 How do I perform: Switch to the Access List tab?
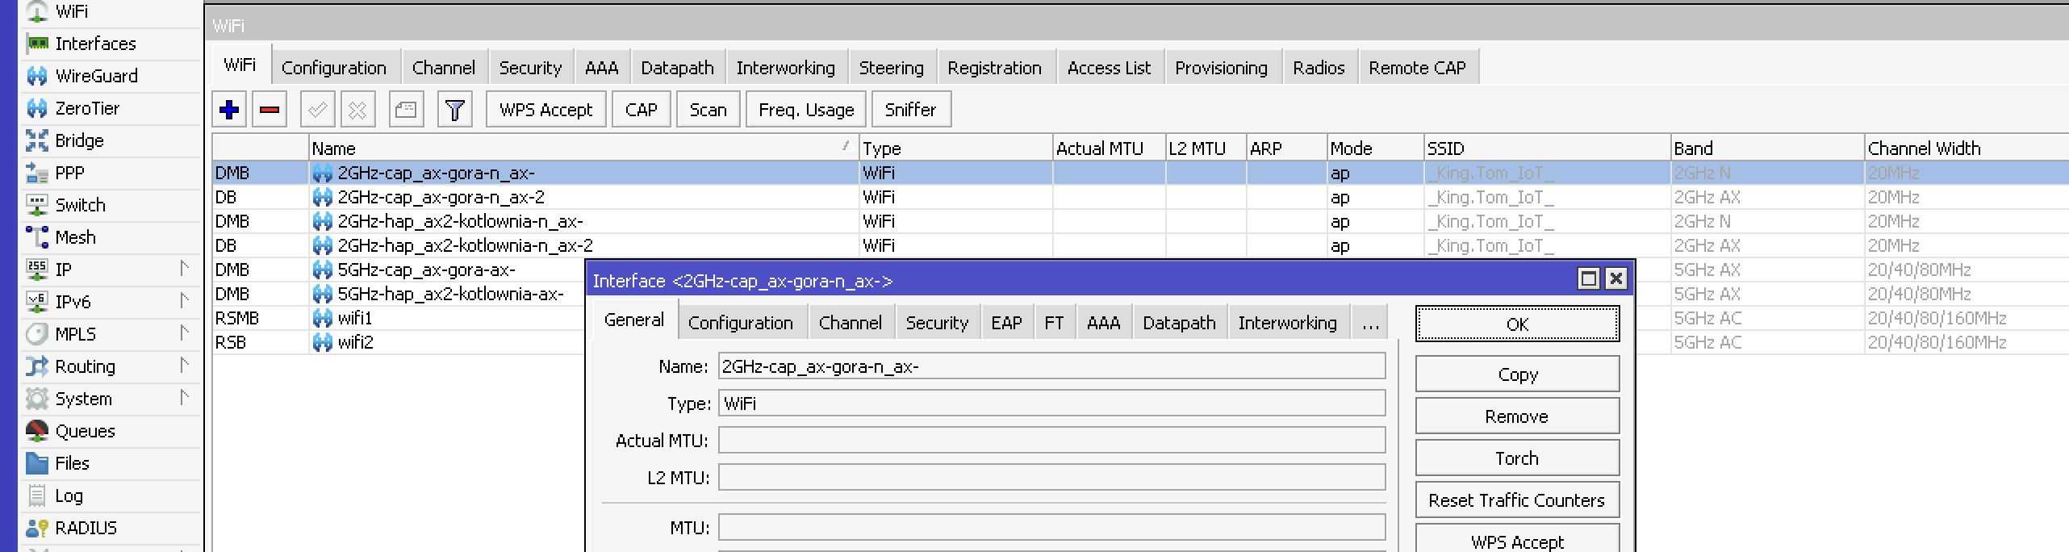click(x=1109, y=68)
